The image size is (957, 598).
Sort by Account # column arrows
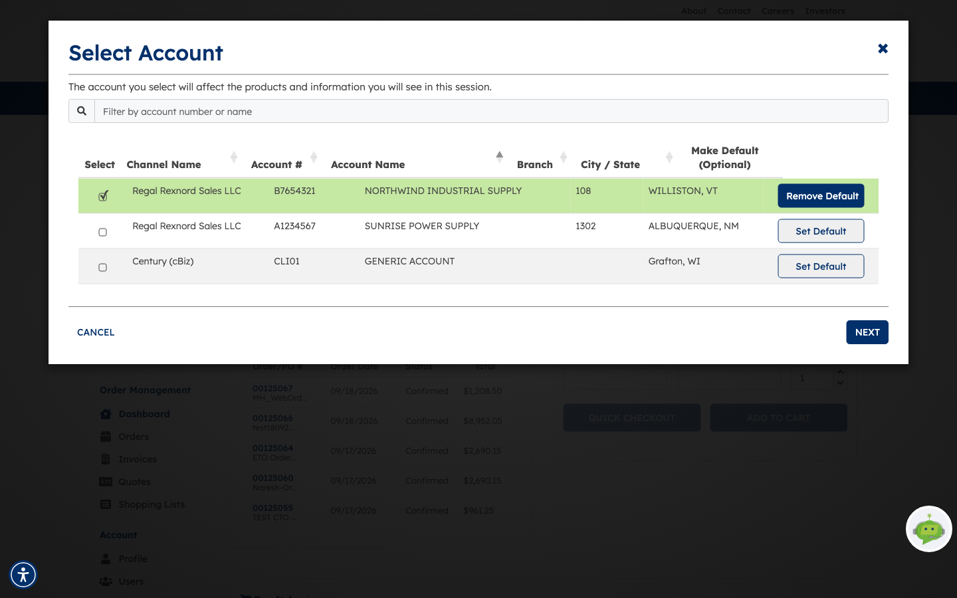click(x=314, y=157)
